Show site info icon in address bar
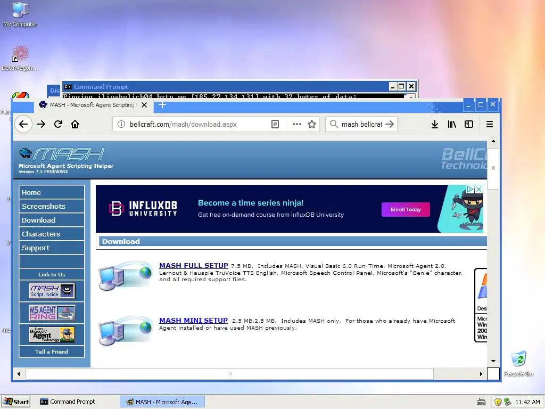545x409 pixels. [121, 124]
